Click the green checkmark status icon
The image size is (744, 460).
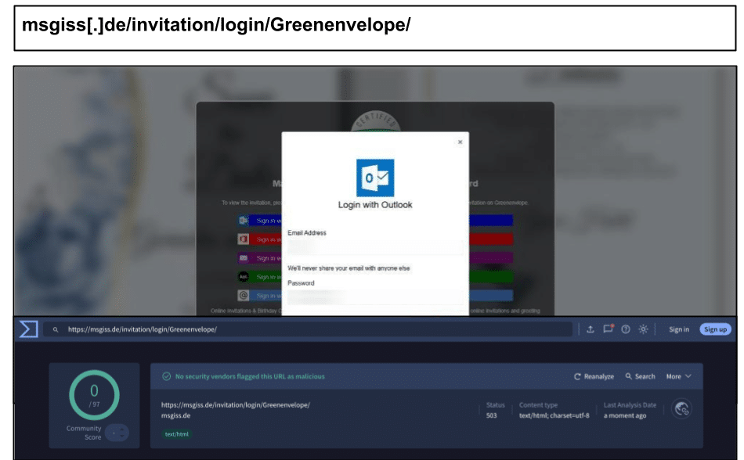click(167, 376)
